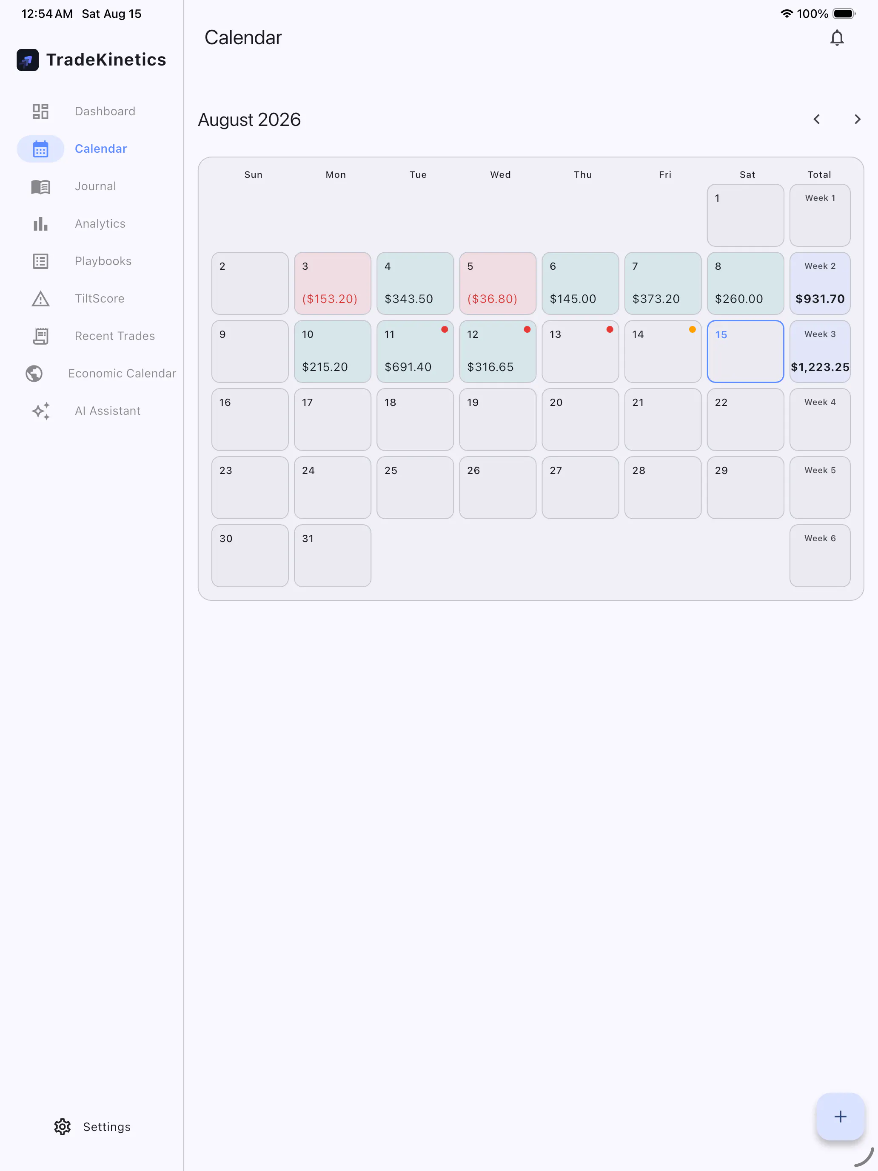Image resolution: width=878 pixels, height=1171 pixels.
Task: Open the Journal menu item
Action: 95,186
